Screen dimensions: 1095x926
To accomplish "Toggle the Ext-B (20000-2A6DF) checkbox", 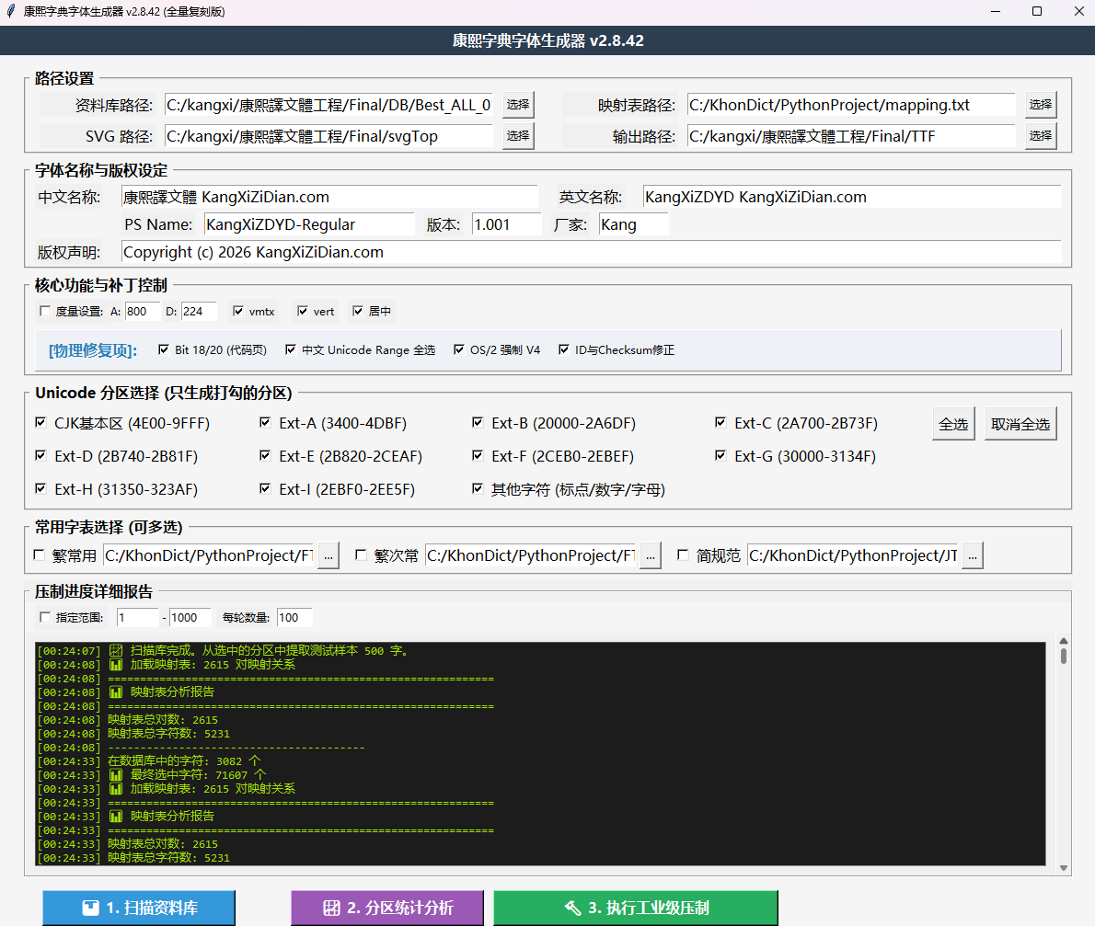I will [x=478, y=423].
